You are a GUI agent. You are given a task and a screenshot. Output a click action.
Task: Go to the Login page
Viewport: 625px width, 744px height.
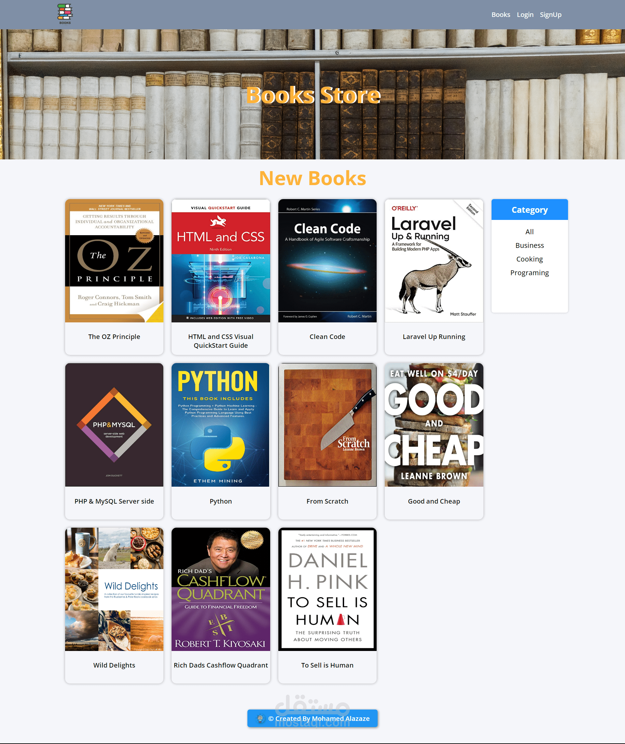(x=525, y=15)
